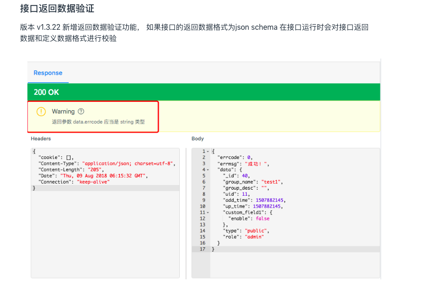This screenshot has width=438, height=284.
Task: Open the help question mark next to Warning
Action: [x=81, y=111]
